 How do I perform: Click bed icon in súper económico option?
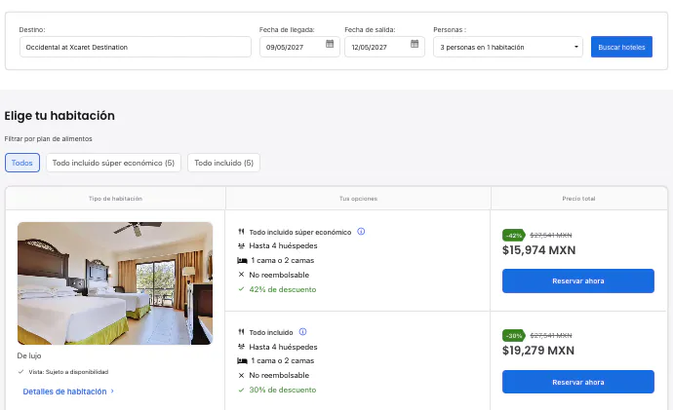click(x=242, y=260)
